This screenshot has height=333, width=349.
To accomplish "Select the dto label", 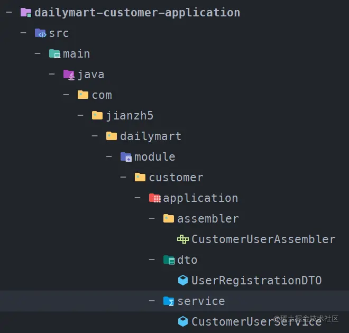I will [x=187, y=260].
